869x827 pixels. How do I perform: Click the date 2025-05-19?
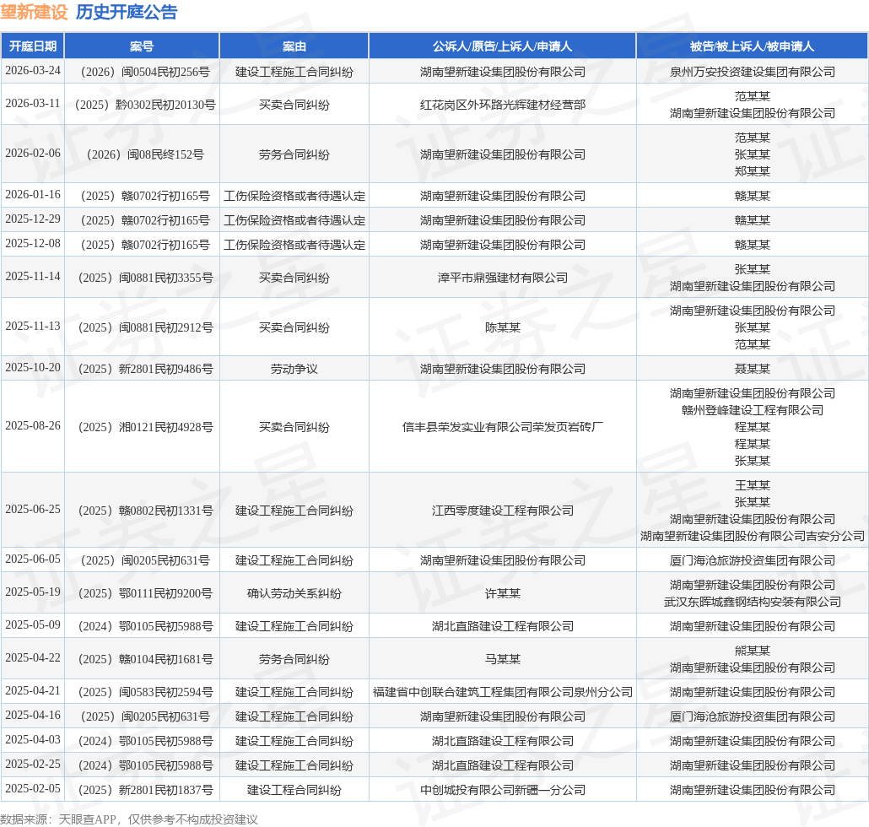33,592
